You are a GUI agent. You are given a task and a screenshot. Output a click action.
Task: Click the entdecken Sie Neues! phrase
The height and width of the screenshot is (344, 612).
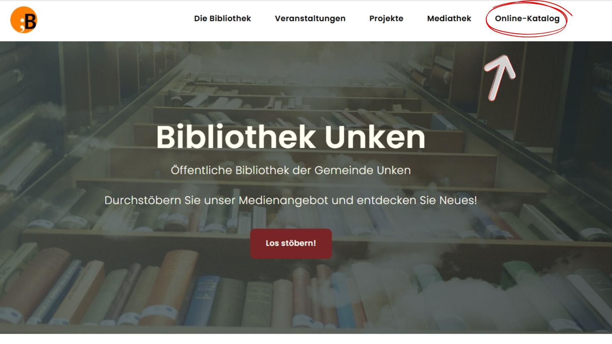pos(417,200)
